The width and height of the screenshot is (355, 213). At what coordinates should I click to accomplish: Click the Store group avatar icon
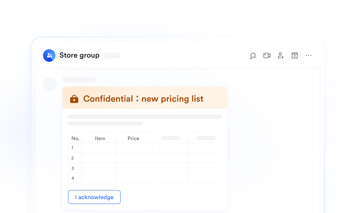coord(49,56)
